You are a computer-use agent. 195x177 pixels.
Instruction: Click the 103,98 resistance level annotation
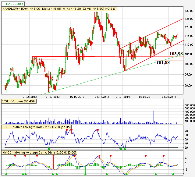pyautogui.click(x=176, y=54)
